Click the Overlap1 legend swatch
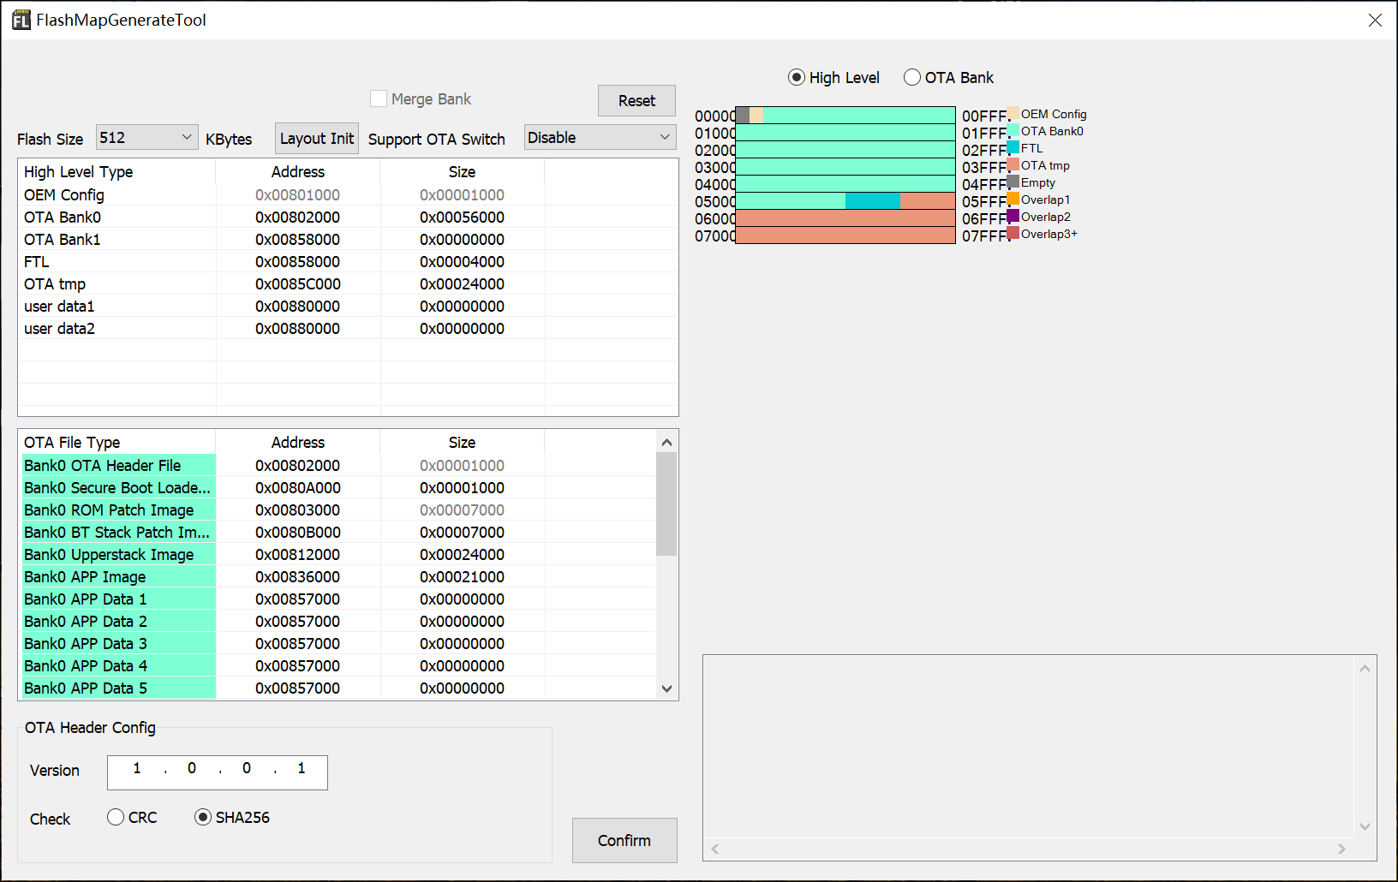This screenshot has height=882, width=1398. click(1013, 199)
